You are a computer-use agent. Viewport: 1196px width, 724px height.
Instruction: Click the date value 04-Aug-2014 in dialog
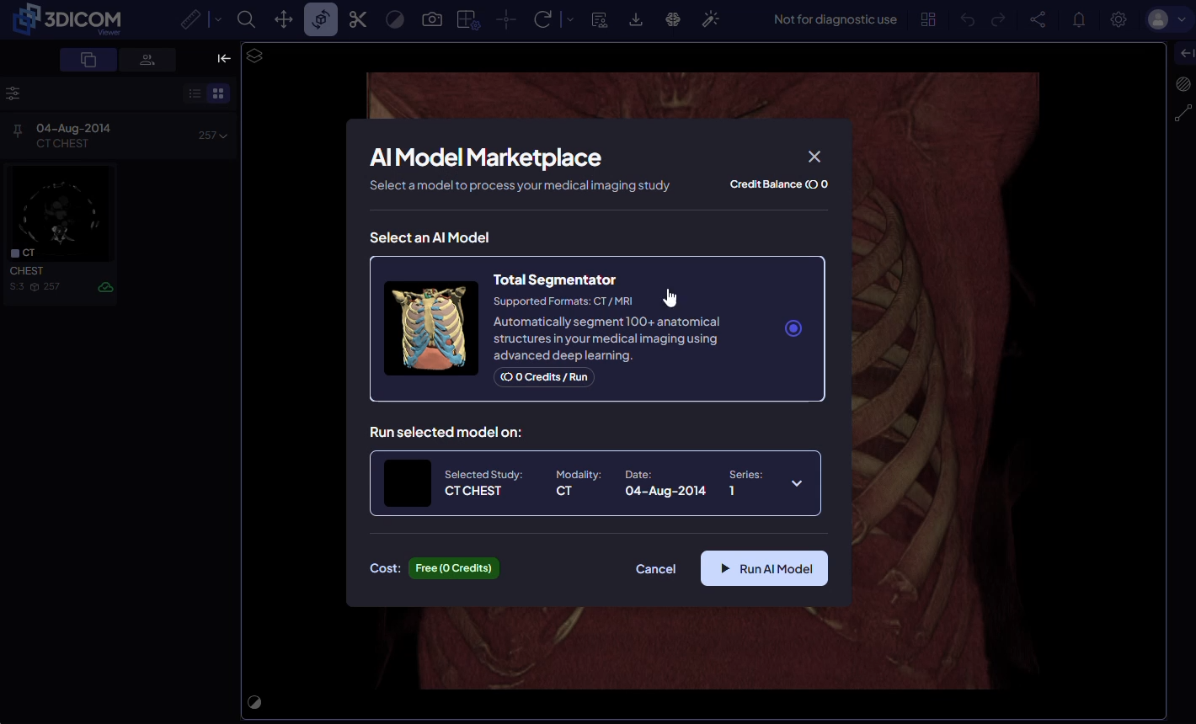pos(665,491)
